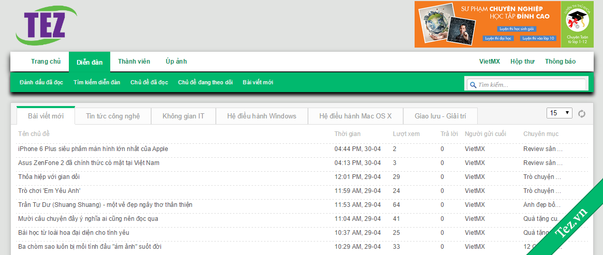Screen dimensions: 603x255
Task: Open the 15 items-per-page dropdown
Action: (x=560, y=113)
